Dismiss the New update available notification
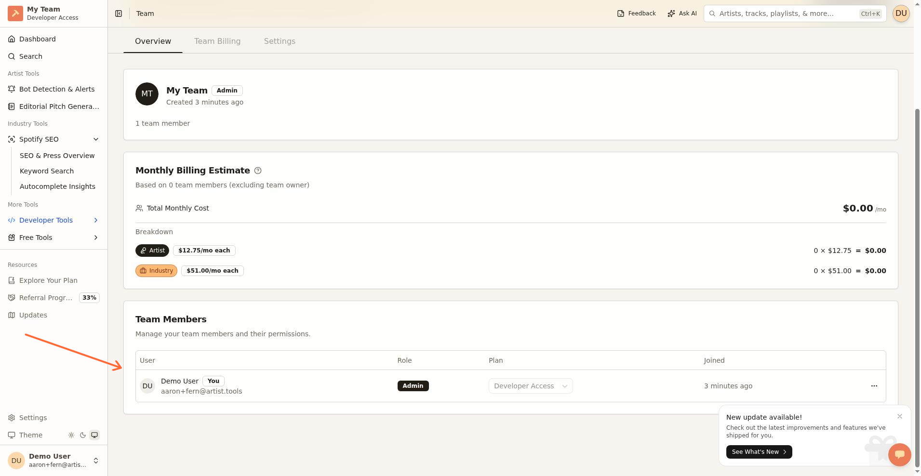This screenshot has height=476, width=921. [900, 416]
